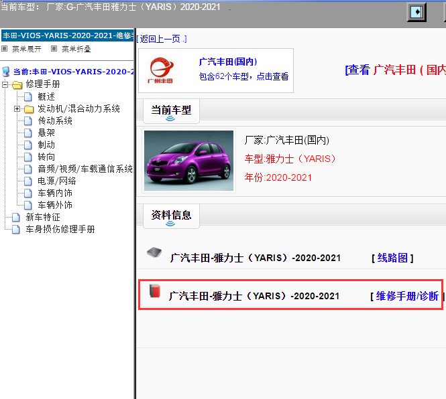Select 车辆内饰 in the tree
This screenshot has height=399, width=446.
point(55,193)
